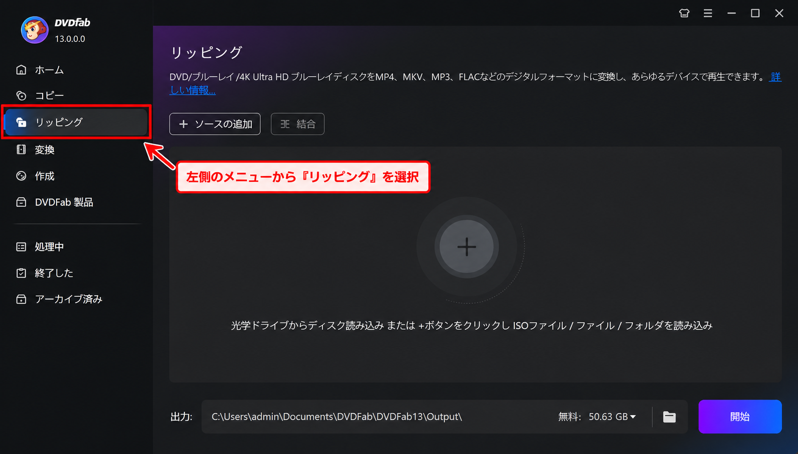Click the 出力: label

(181, 417)
